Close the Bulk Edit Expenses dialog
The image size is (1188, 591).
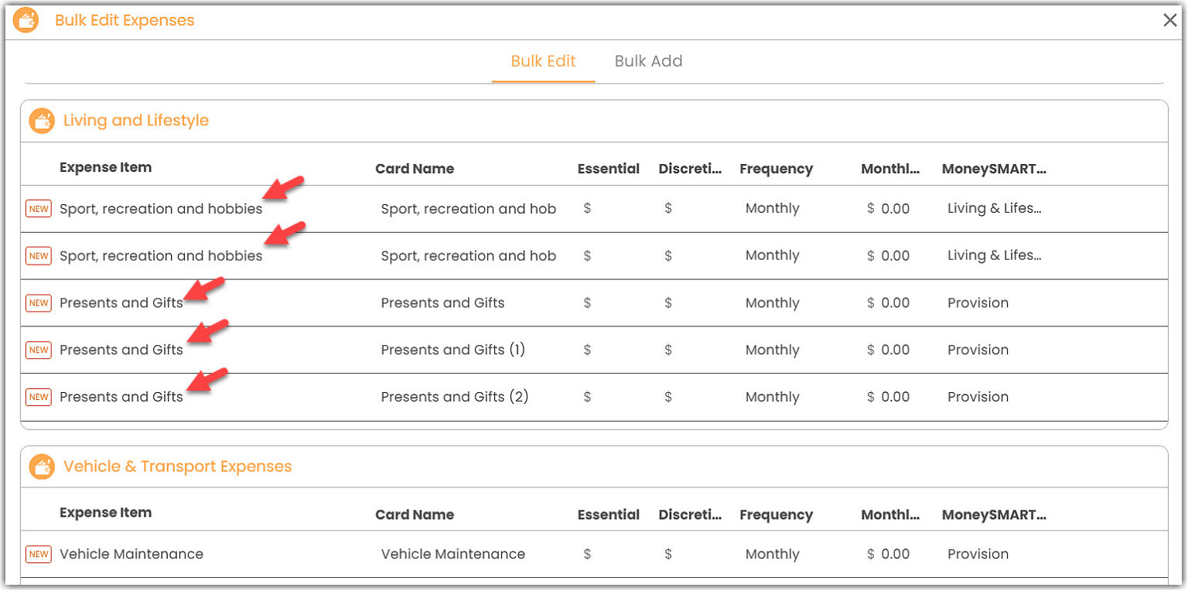point(1170,20)
